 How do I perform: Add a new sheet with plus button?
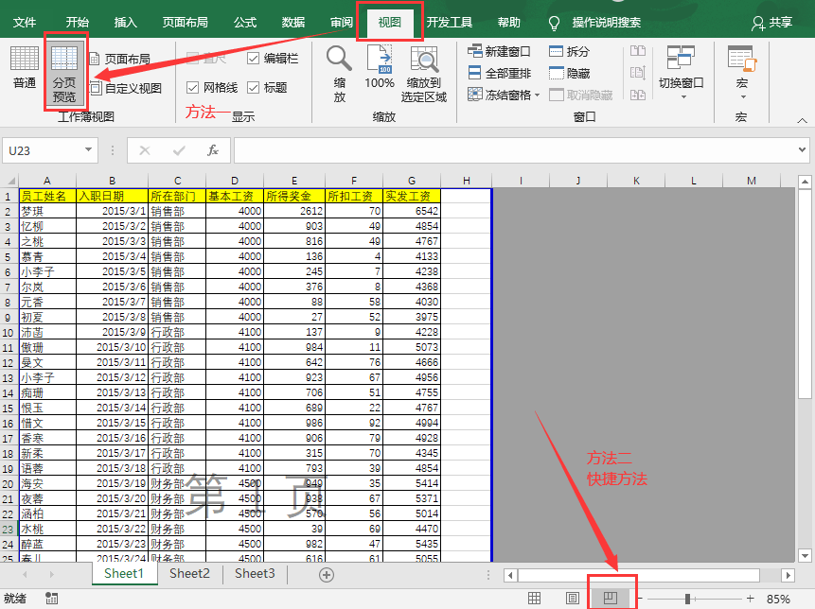point(327,575)
